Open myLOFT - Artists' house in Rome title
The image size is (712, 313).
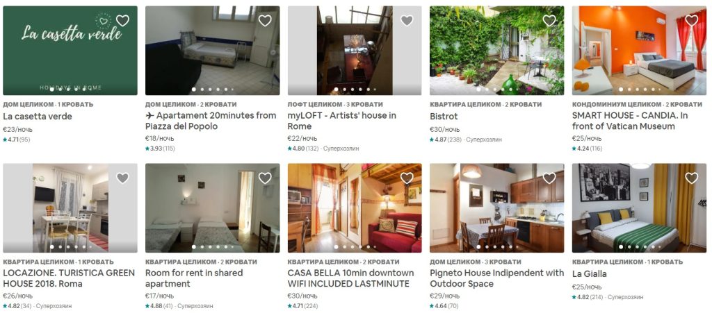click(342, 121)
